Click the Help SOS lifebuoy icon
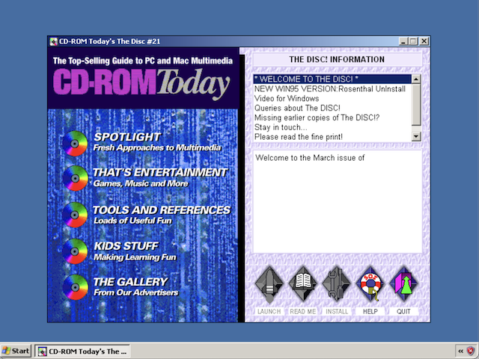The image size is (479, 359). [370, 284]
